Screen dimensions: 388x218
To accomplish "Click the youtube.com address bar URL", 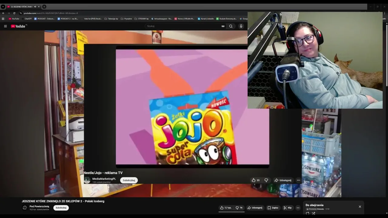I will (51, 13).
